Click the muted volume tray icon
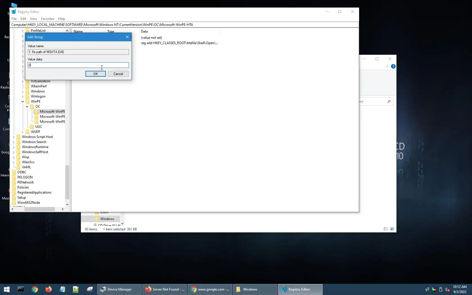472x295 pixels. tap(448, 289)
